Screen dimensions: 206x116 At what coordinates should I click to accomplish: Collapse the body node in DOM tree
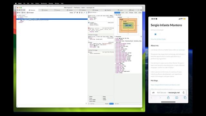point(19,18)
